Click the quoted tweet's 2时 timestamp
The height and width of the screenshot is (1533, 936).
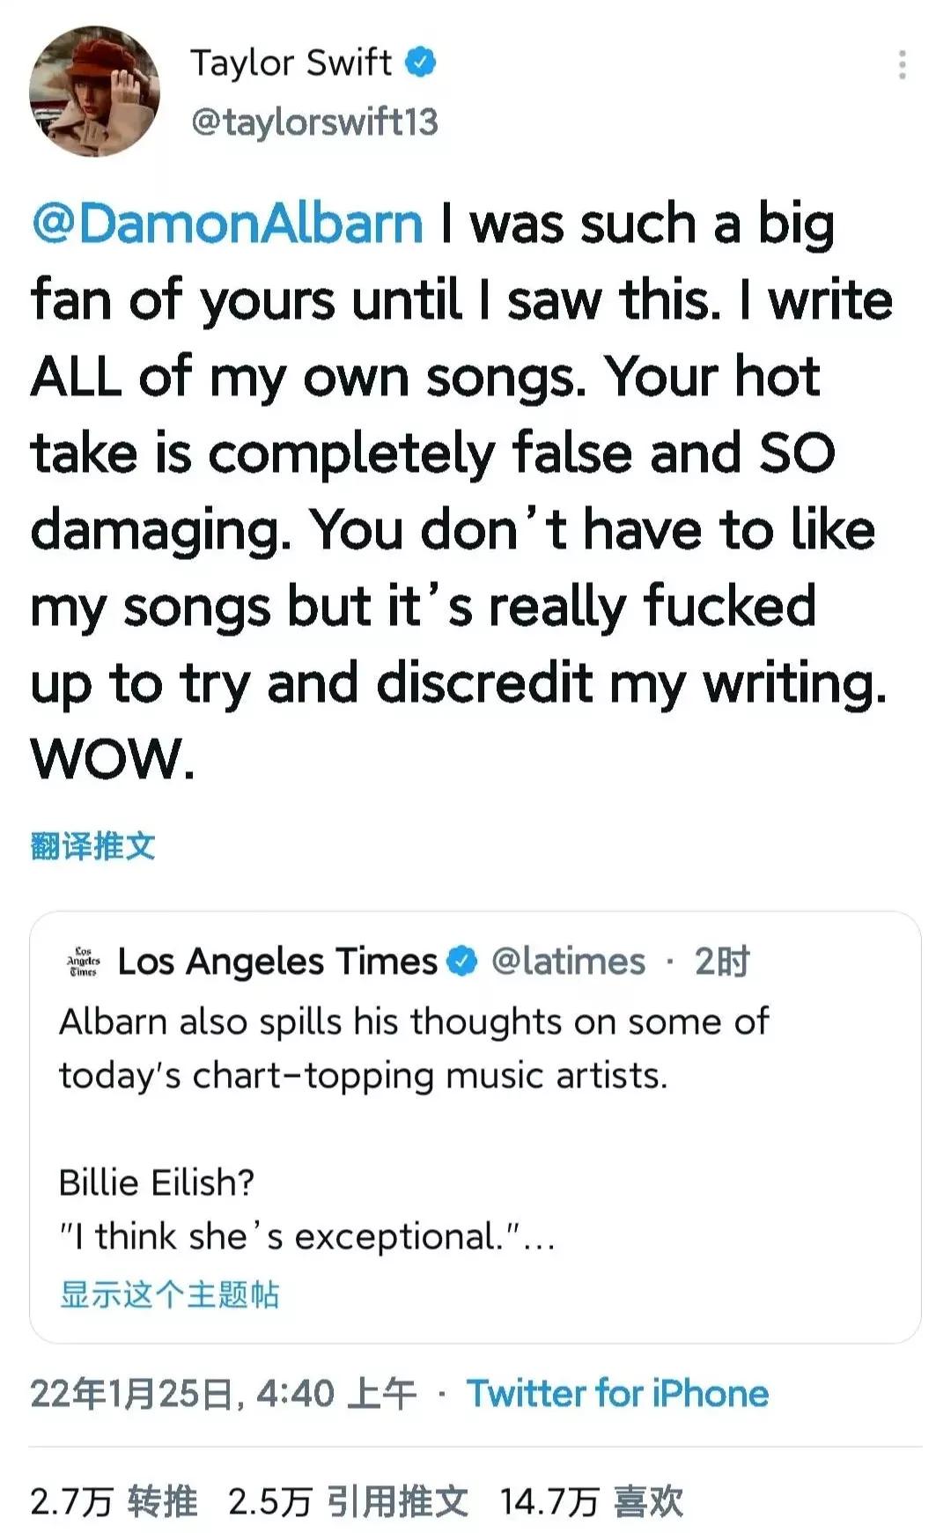(x=722, y=962)
